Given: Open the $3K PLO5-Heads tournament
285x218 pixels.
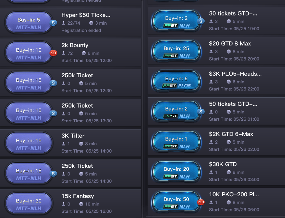Looking at the screenshot, I should click(x=235, y=74).
